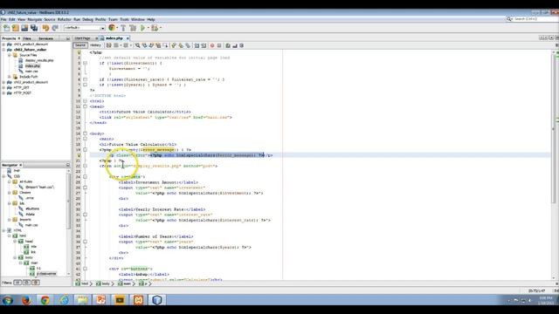Expand the Include Path node
Screen dimensions: 559x314
click(10, 77)
